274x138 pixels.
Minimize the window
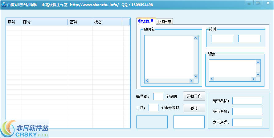pyautogui.click(x=249, y=3)
